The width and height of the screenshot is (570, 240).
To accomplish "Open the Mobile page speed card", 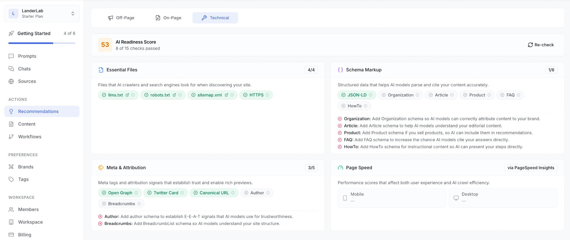I will 392,198.
